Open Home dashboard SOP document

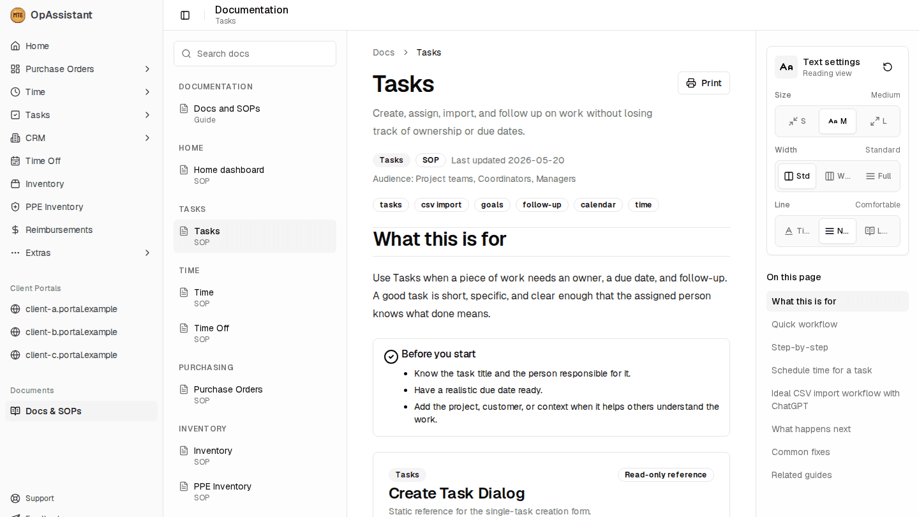click(x=255, y=175)
